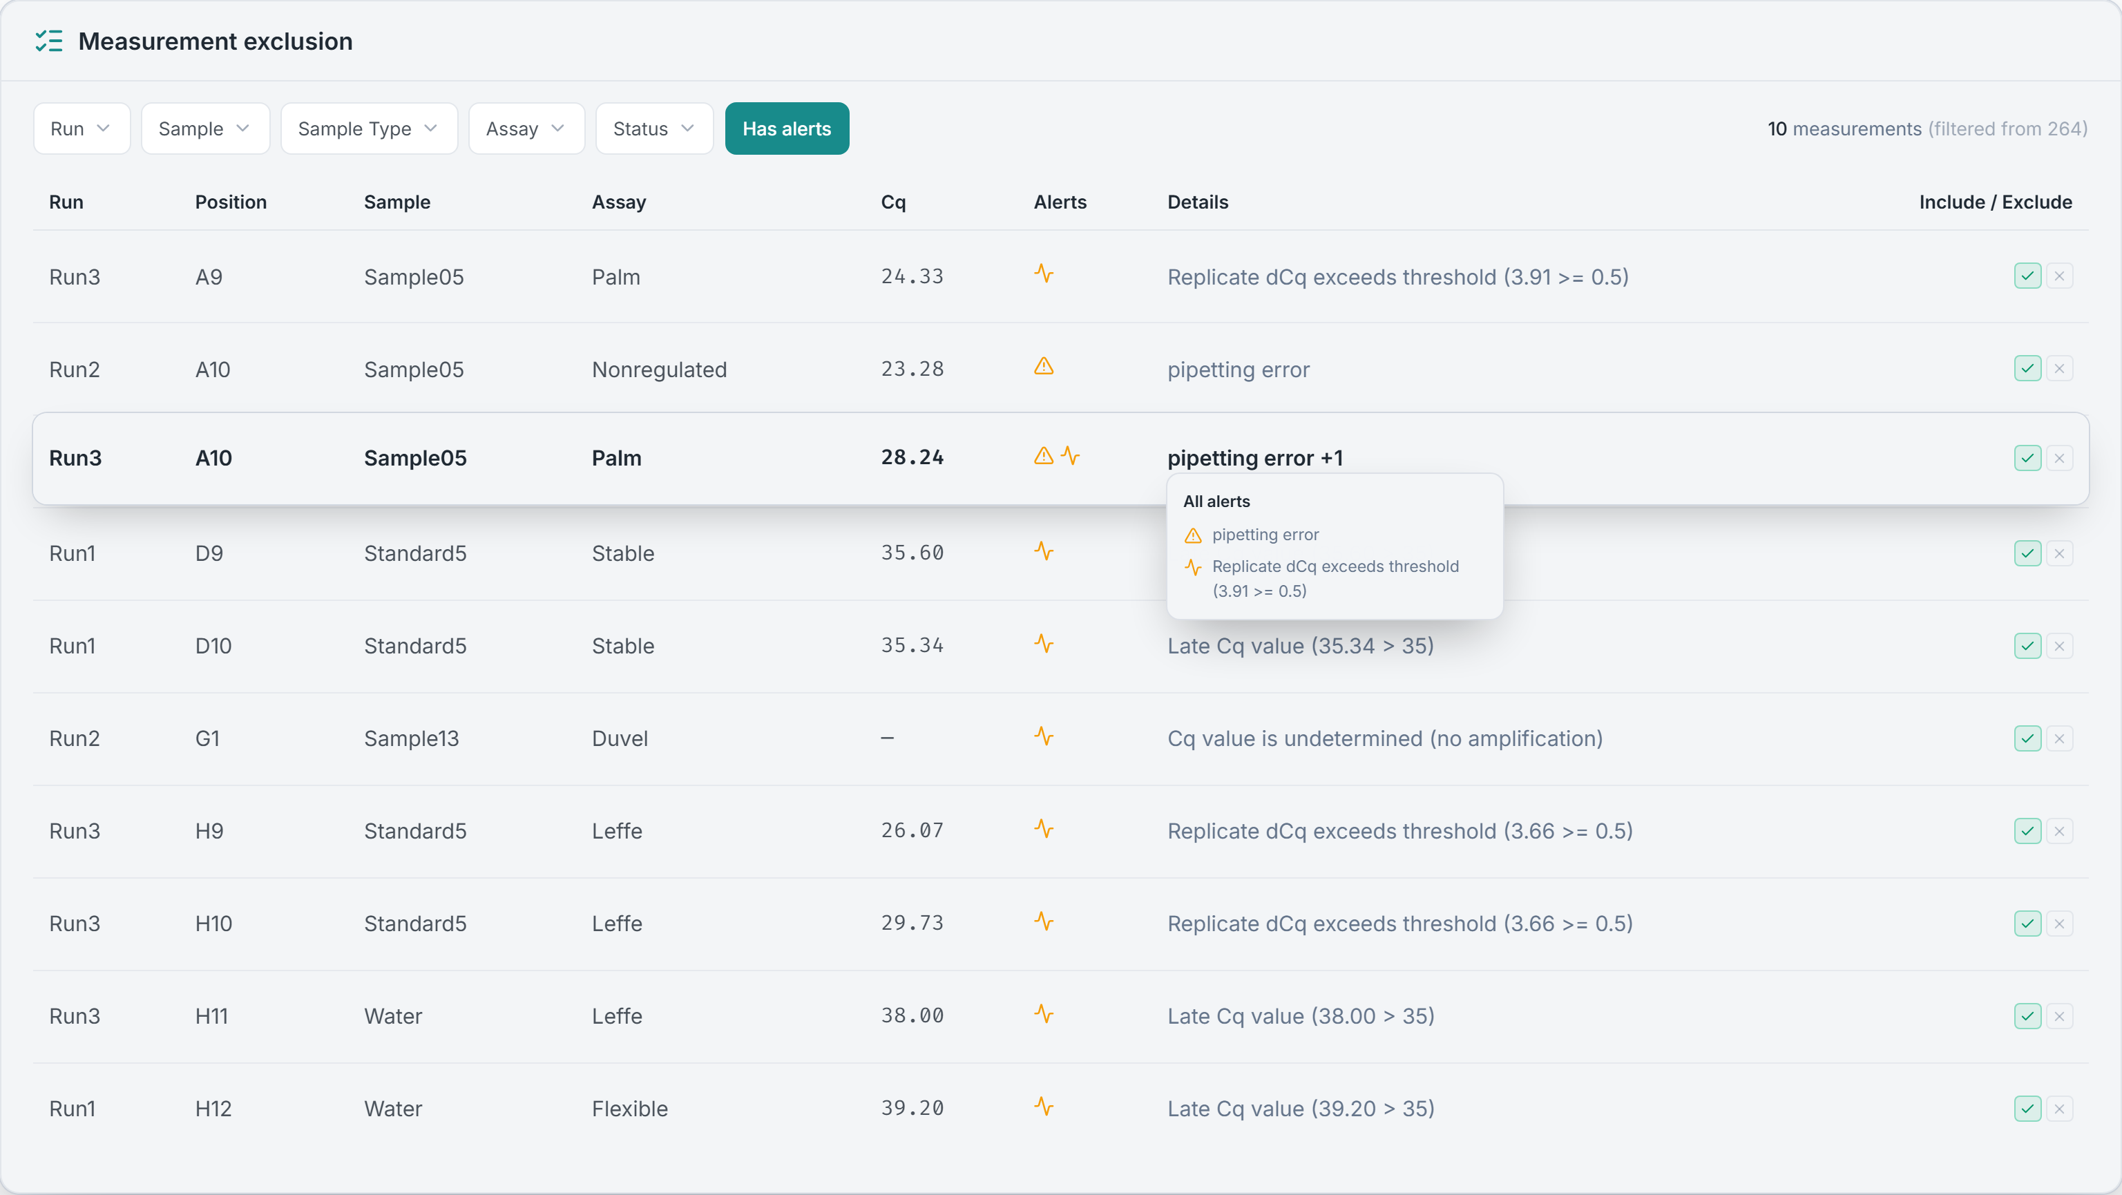Click the Flexible assay cell
2122x1195 pixels.
click(x=629, y=1109)
